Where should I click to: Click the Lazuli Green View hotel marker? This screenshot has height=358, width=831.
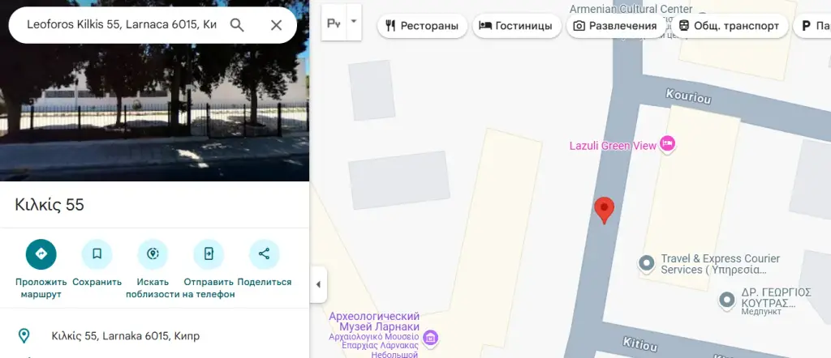667,143
